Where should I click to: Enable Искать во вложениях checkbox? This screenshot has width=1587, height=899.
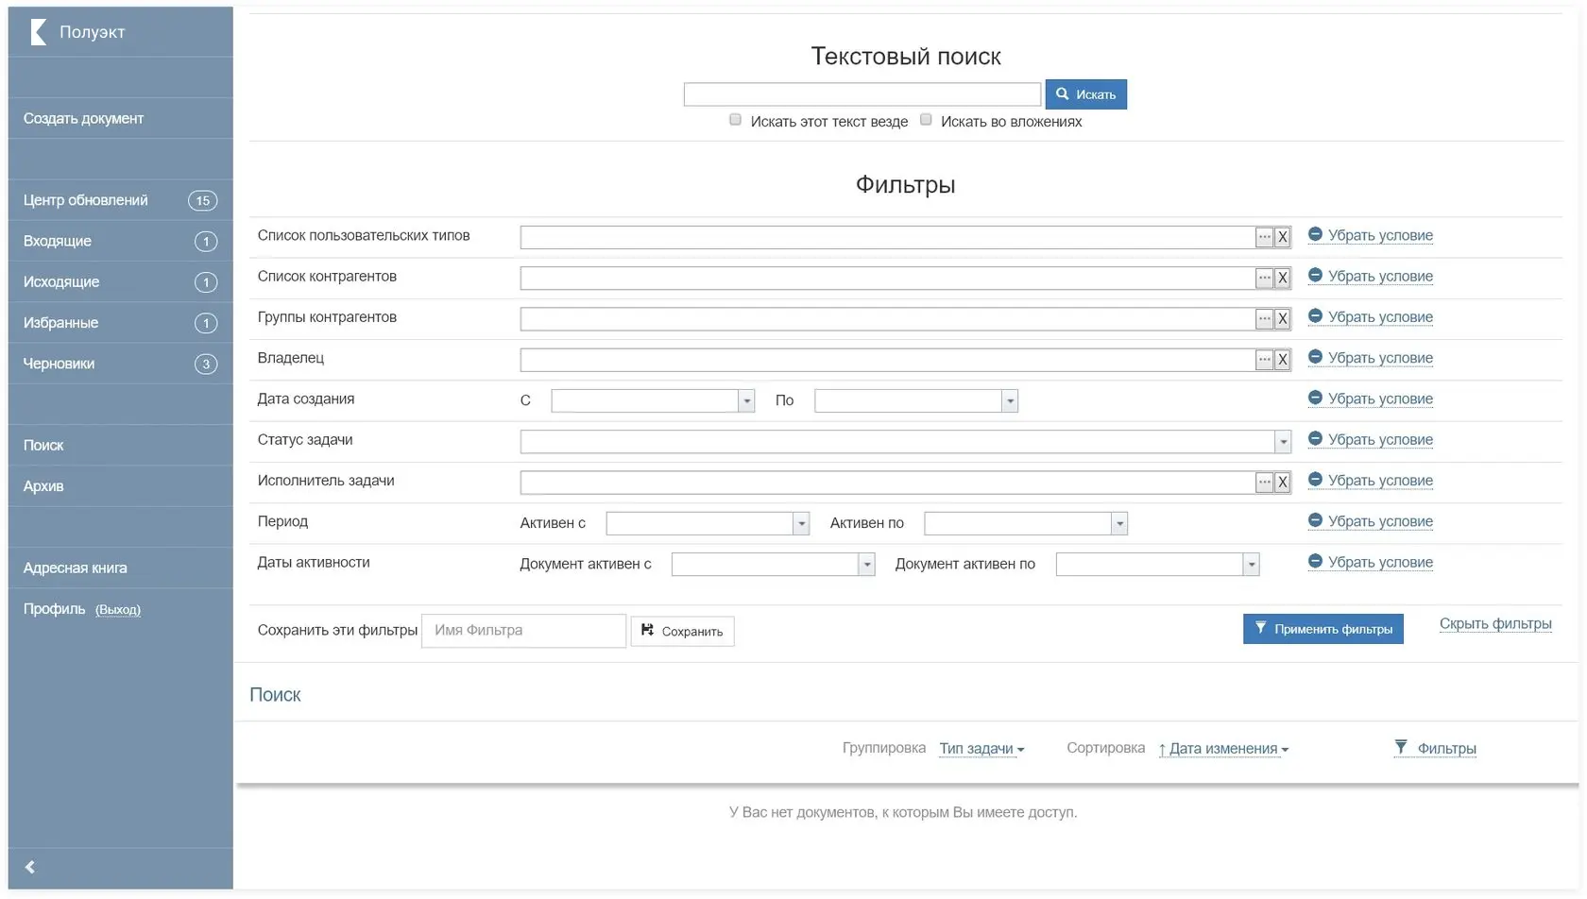pyautogui.click(x=926, y=120)
